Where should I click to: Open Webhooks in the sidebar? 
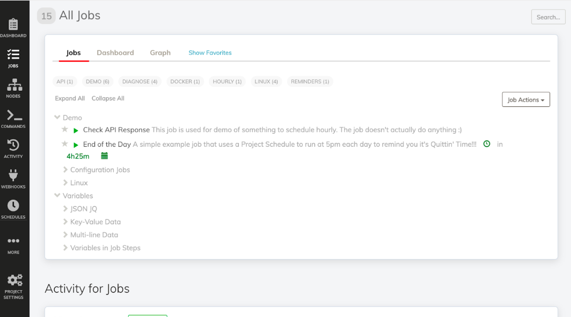pyautogui.click(x=13, y=179)
